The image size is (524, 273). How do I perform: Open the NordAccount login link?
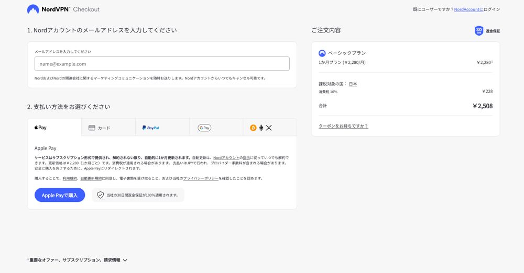pos(468,9)
